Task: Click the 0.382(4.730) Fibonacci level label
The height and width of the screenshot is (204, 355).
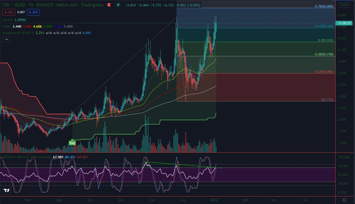Action: 324,54
